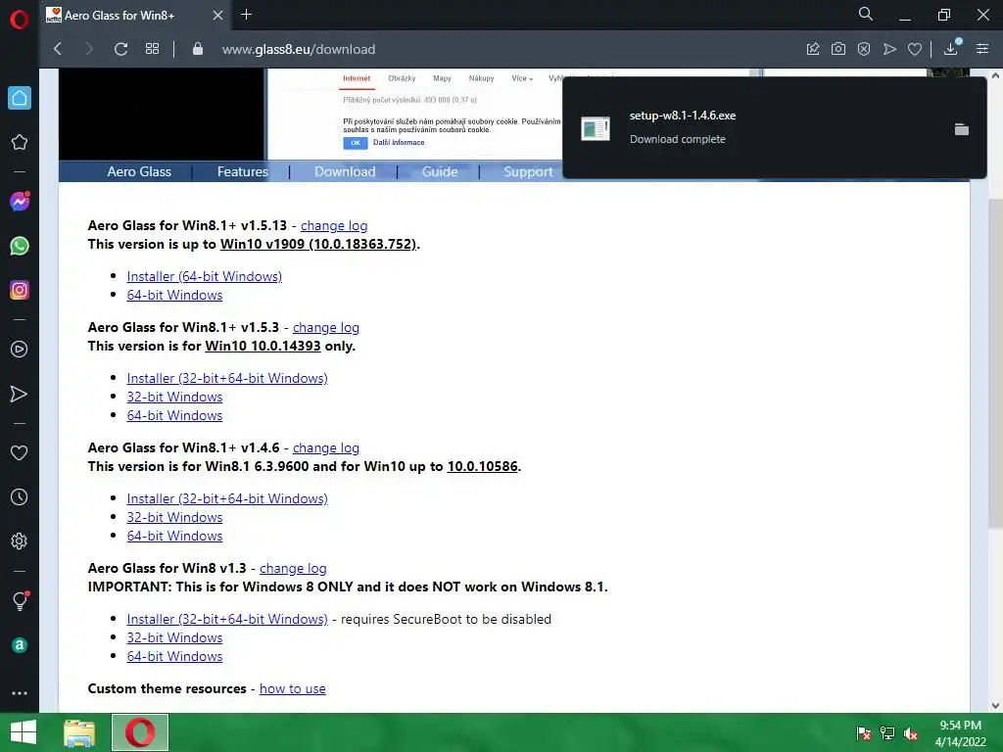1003x752 pixels.
Task: Open Win8 v1.3 change log link
Action: point(293,568)
